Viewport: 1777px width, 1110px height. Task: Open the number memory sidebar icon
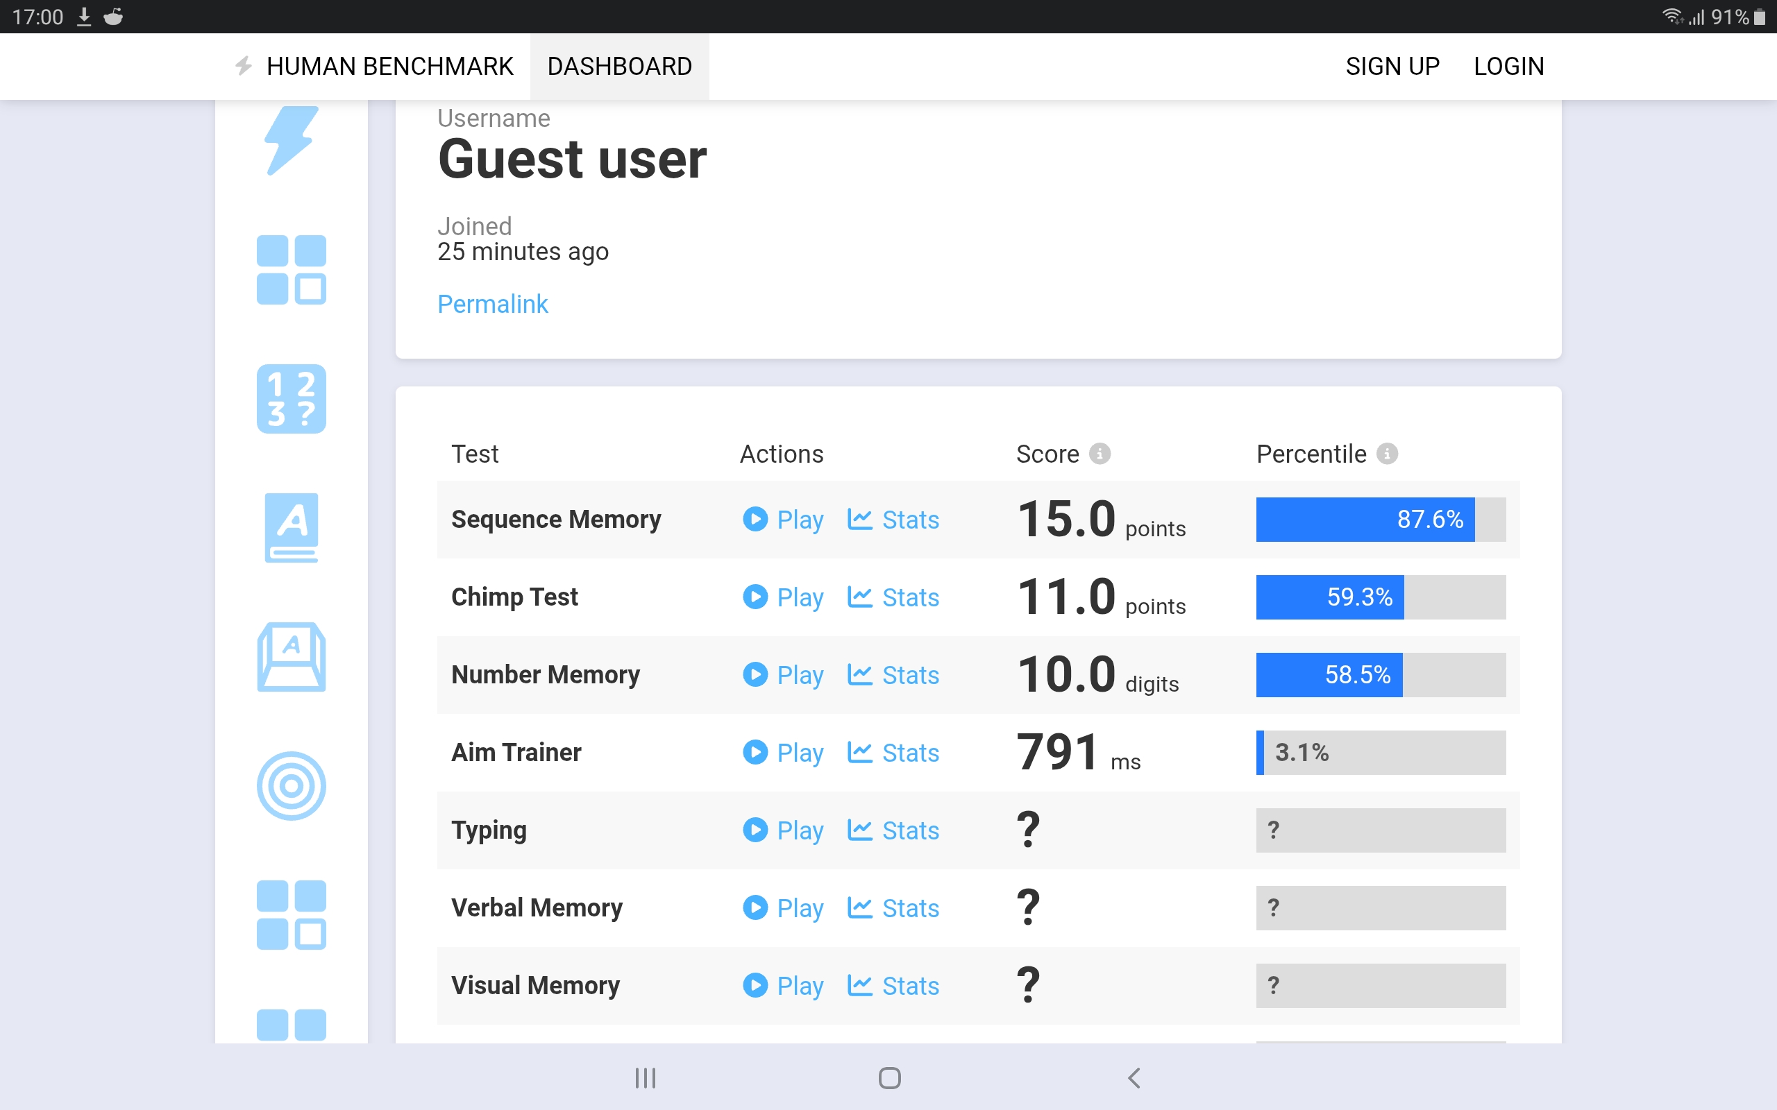coord(292,399)
